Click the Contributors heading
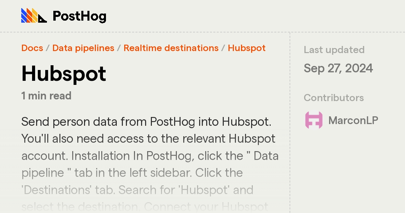The width and height of the screenshot is (405, 213). click(x=334, y=98)
